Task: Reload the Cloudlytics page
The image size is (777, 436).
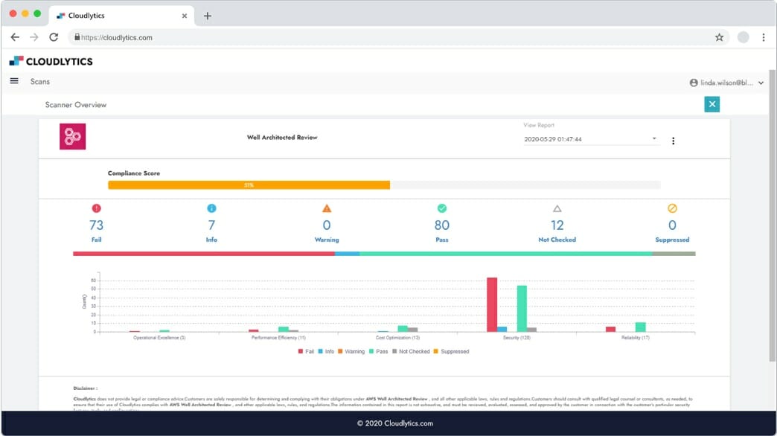Action: click(x=54, y=37)
